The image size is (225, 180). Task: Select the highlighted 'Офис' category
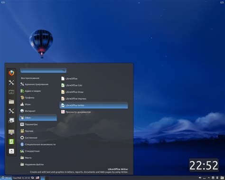(38, 118)
